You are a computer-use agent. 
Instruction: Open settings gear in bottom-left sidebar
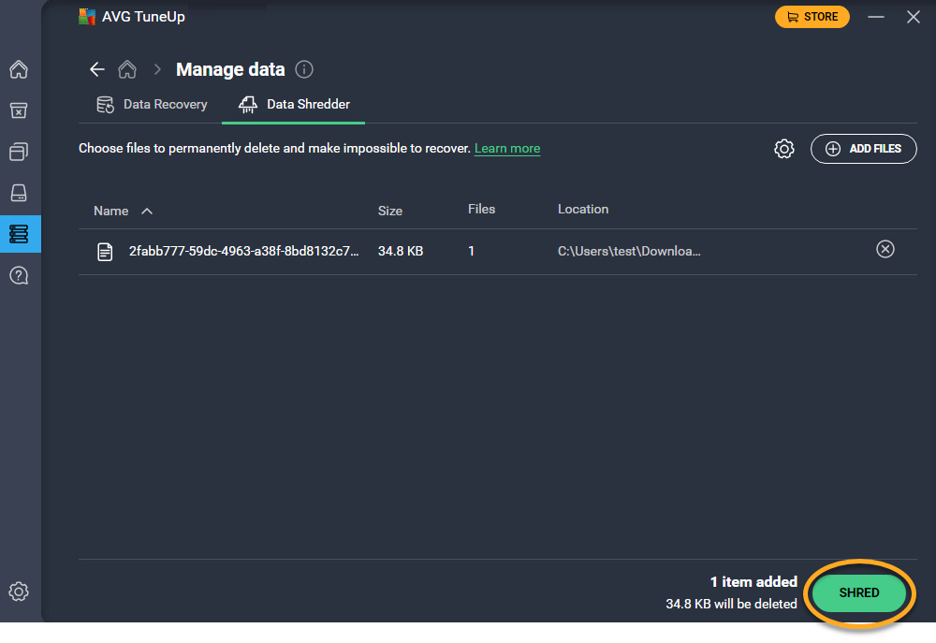click(19, 592)
